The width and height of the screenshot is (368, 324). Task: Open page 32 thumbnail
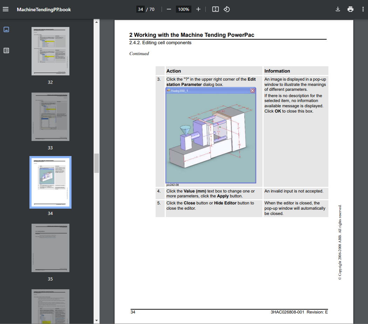tap(50, 51)
